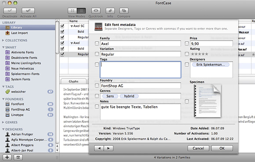Click the hybrid genre token
The image size is (255, 162).
[129, 96]
